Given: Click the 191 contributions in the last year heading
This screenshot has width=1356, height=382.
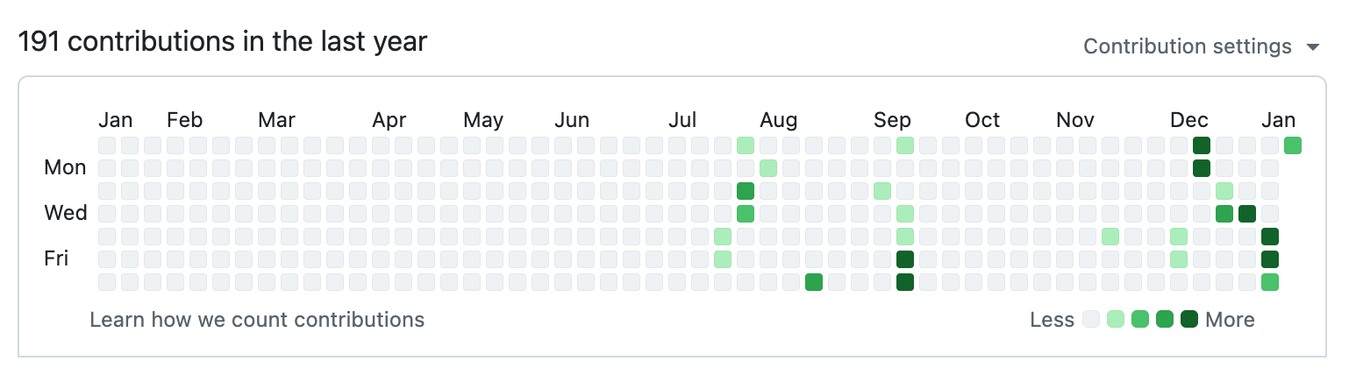Looking at the screenshot, I should [x=223, y=41].
